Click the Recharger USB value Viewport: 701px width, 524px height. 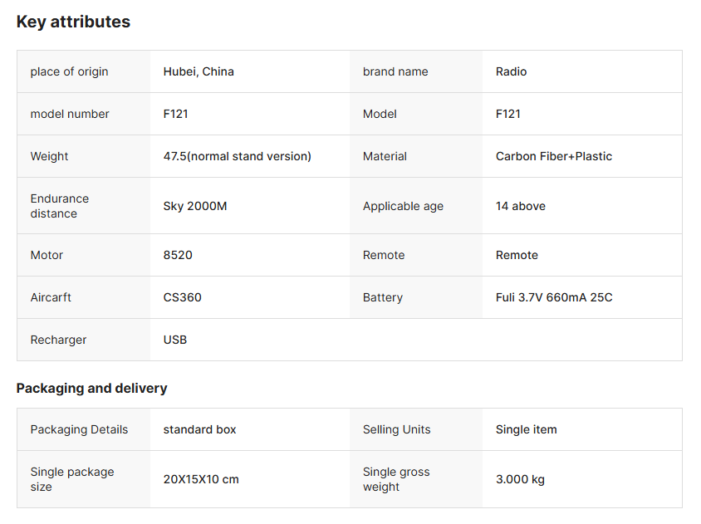click(x=174, y=340)
